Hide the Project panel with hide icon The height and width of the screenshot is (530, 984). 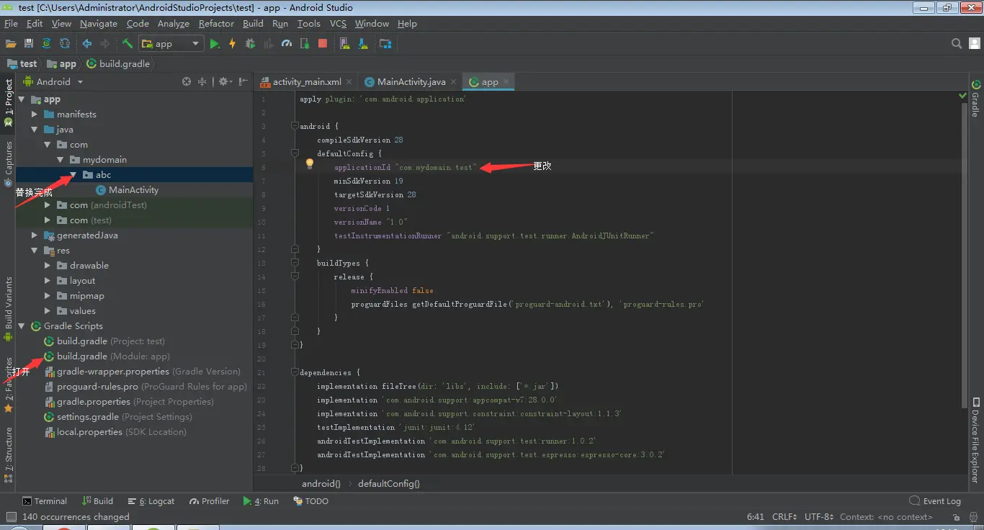coord(243,82)
